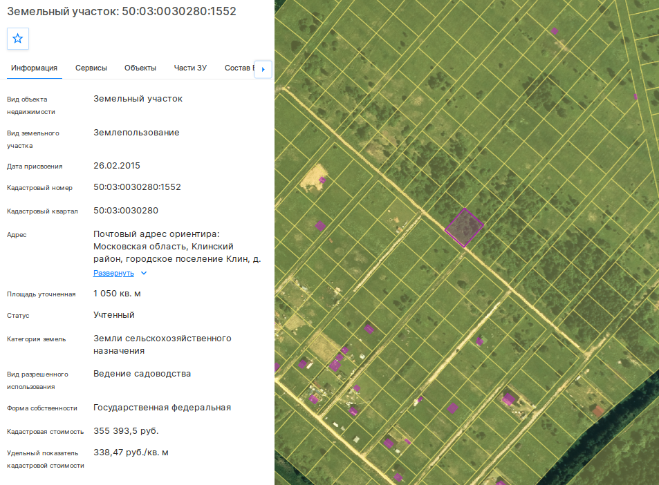The width and height of the screenshot is (659, 485).
Task: Open the partially hidden Состав tab
Action: click(239, 68)
